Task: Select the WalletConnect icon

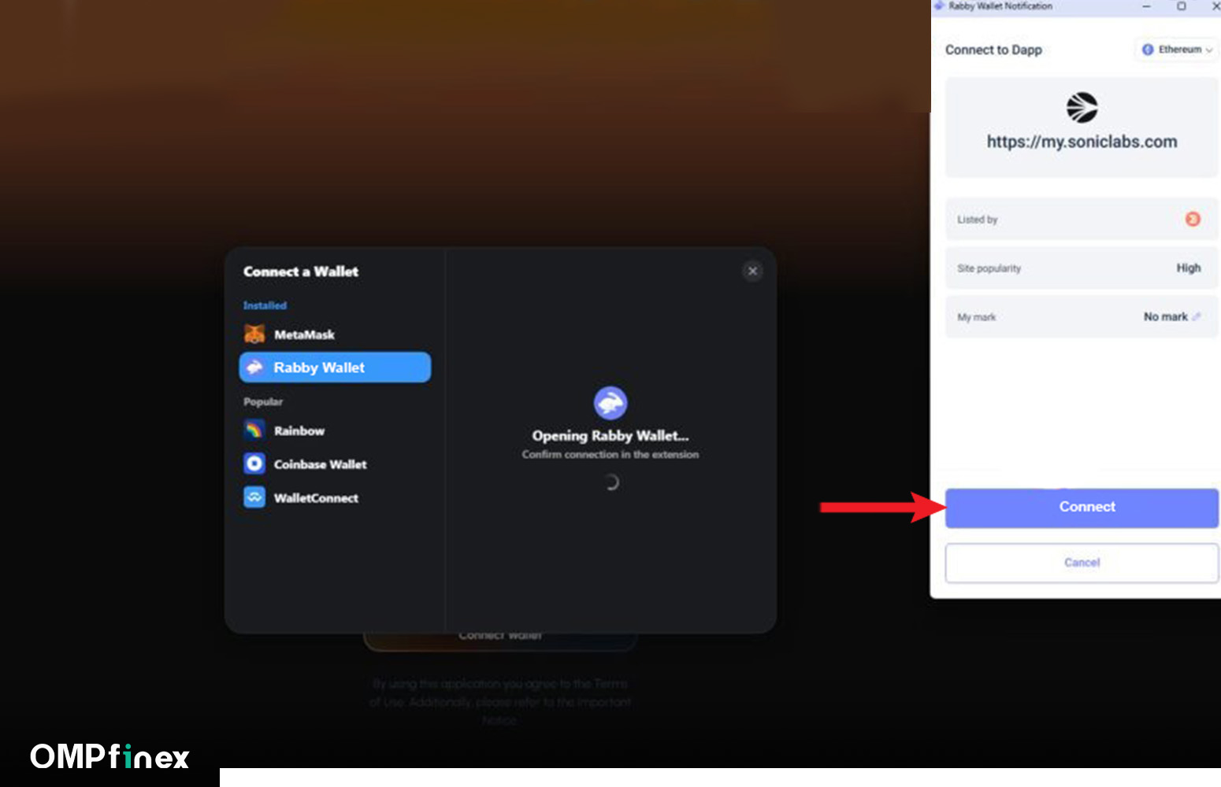Action: pyautogui.click(x=254, y=497)
